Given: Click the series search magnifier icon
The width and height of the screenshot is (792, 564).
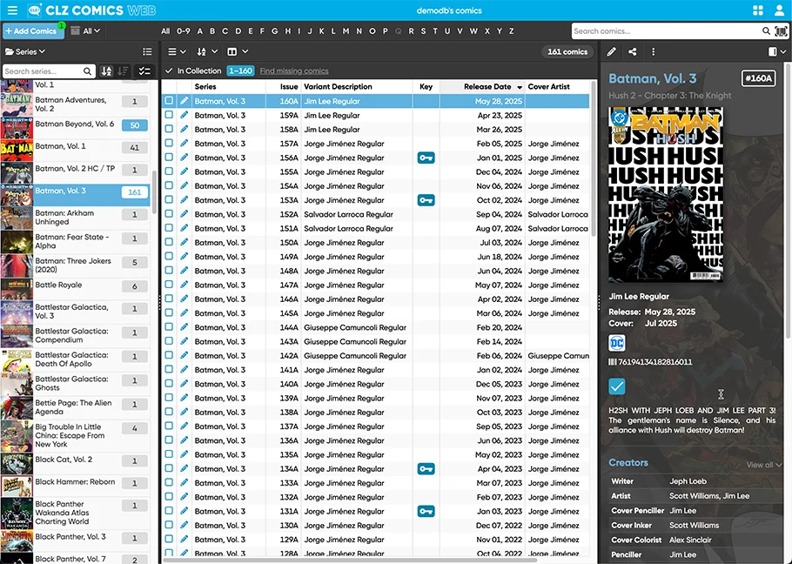Looking at the screenshot, I should click(87, 71).
